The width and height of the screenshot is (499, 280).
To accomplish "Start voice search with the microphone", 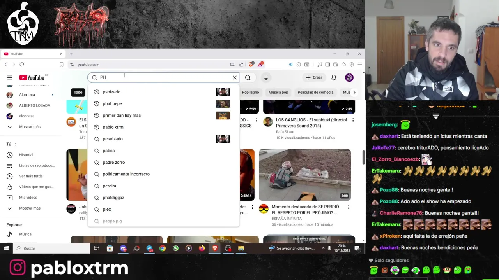I will click(266, 77).
